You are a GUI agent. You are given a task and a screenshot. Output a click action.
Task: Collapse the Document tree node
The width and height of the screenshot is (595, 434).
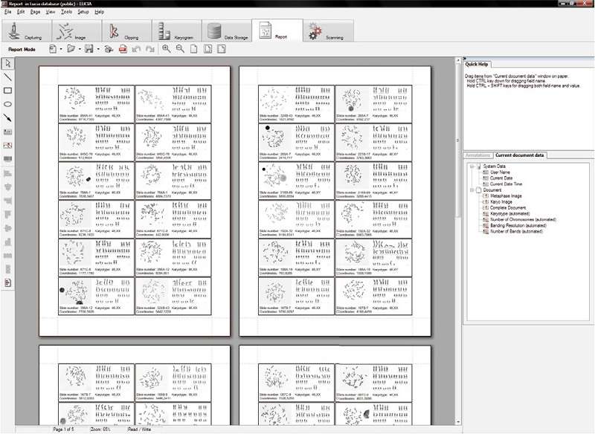click(x=472, y=190)
